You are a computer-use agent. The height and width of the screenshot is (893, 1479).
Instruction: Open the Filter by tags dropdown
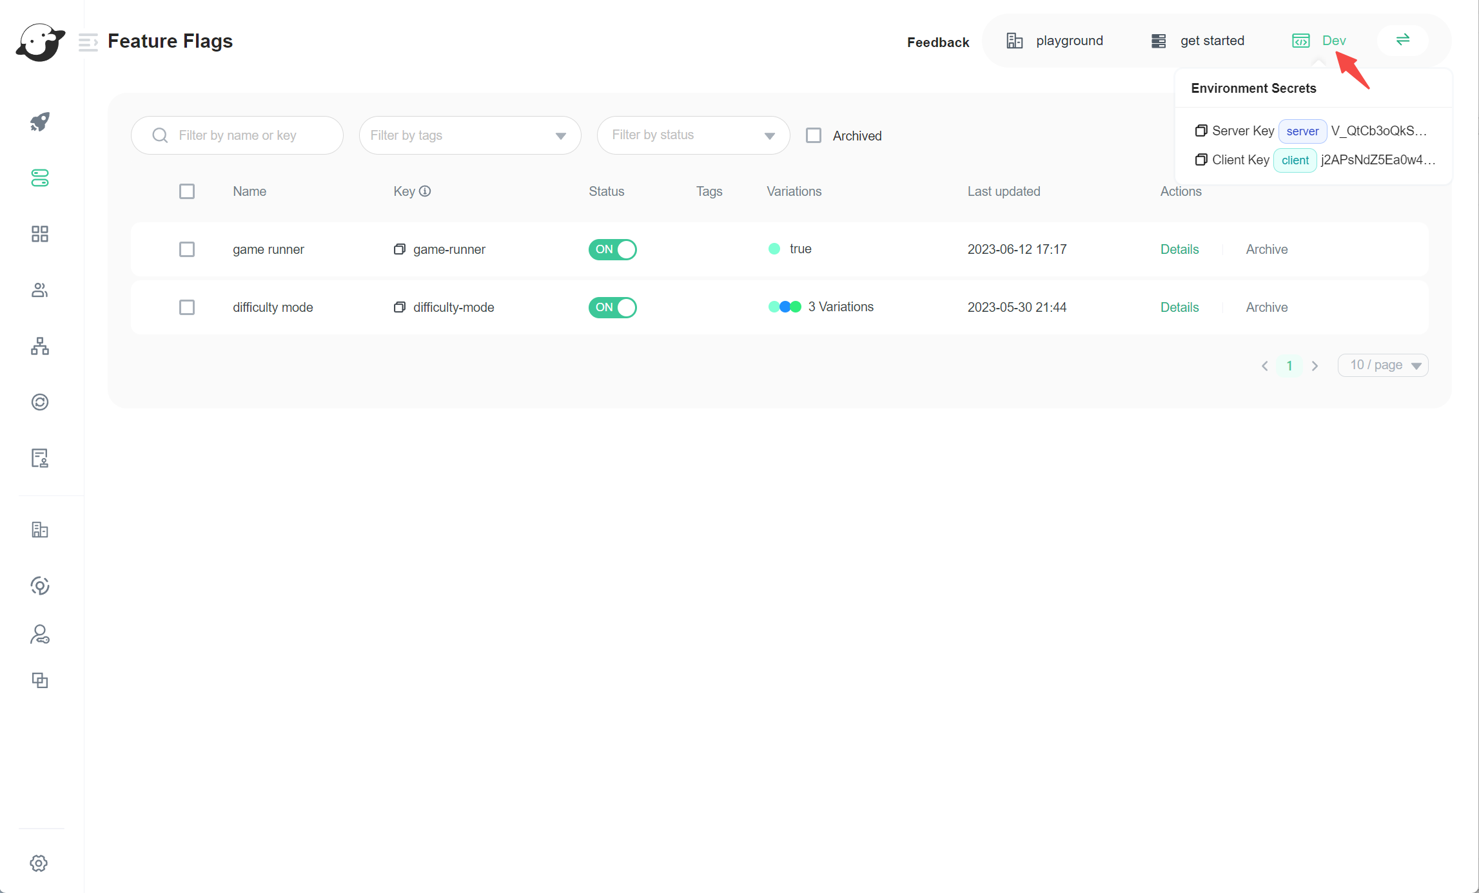click(470, 135)
